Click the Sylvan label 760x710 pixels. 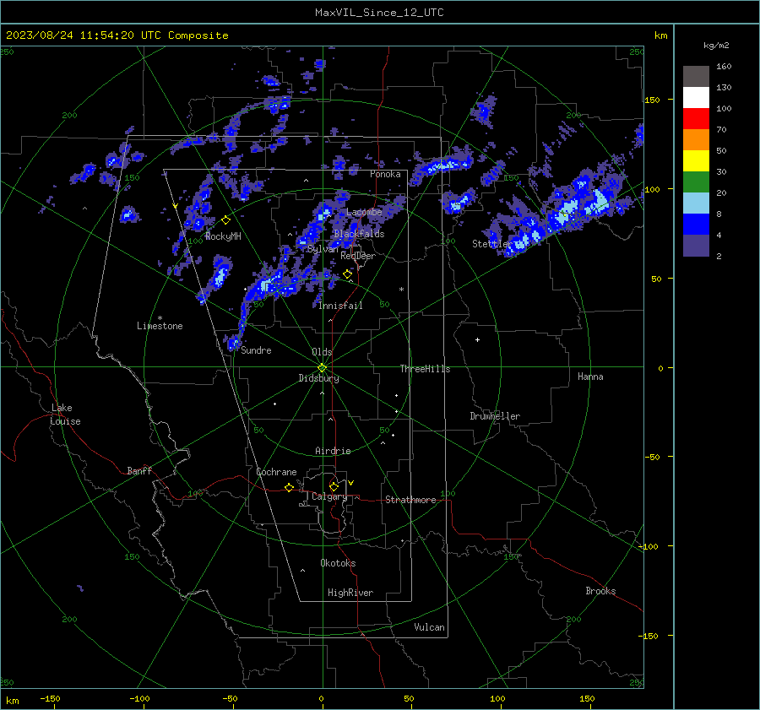(x=323, y=249)
